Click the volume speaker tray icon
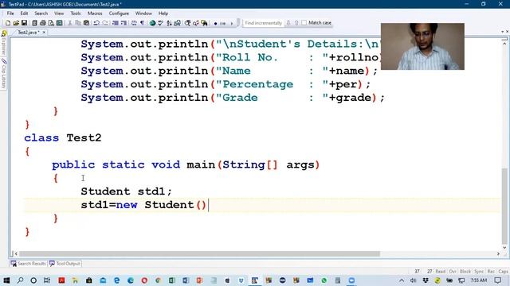 click(413, 280)
